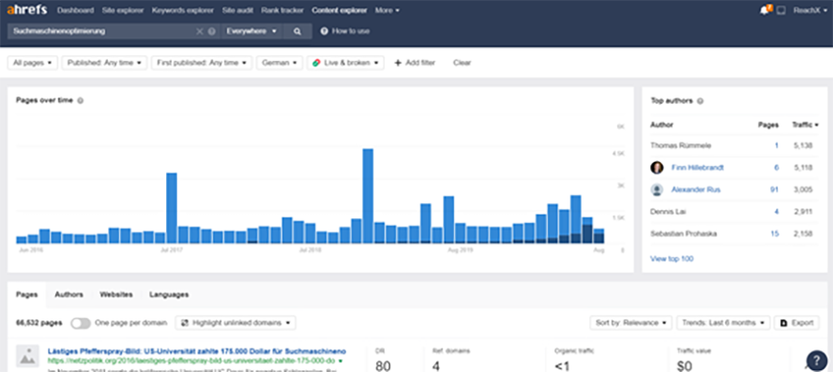Open Trends: Last 6 months dropdown
The image size is (833, 372).
(723, 322)
